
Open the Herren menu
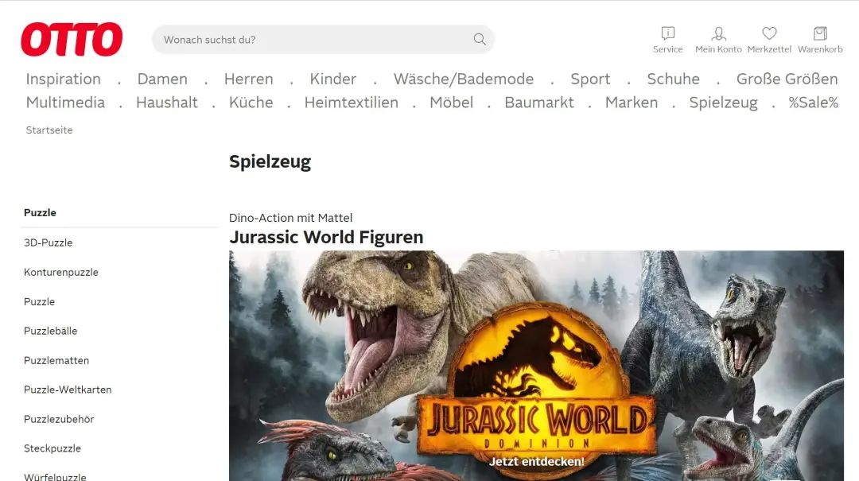tap(249, 79)
